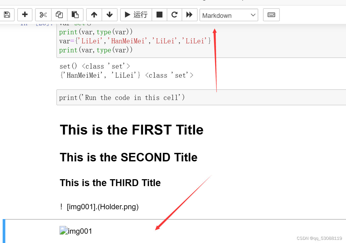Select the "This is the SECOND Title" heading
The height and width of the screenshot is (243, 346).
point(128,157)
